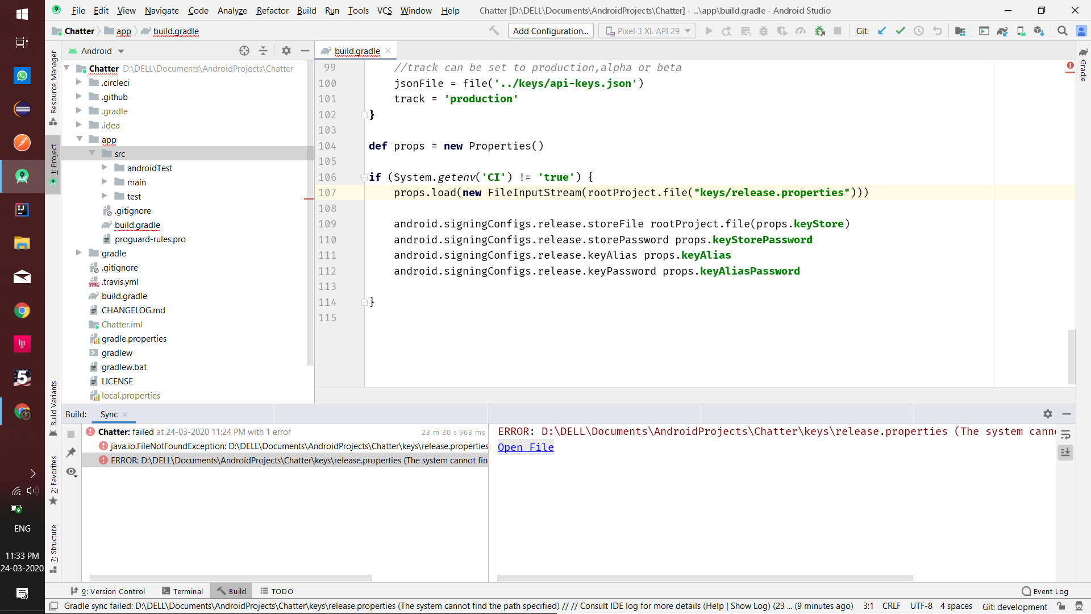Screen dimensions: 1091x614
Task: Collapse the app folder in Project tree
Action: [x=79, y=139]
